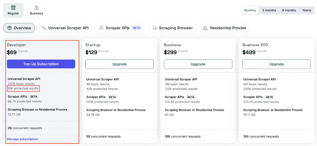Switch billing period to Monthly
Image resolution: width=317 pixels, height=146 pixels.
point(250,10)
